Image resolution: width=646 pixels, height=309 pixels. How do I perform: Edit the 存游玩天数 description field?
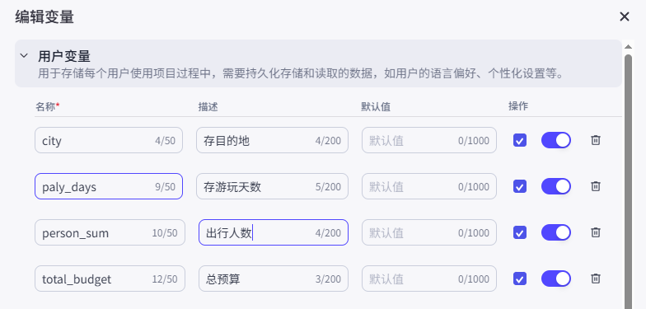272,186
